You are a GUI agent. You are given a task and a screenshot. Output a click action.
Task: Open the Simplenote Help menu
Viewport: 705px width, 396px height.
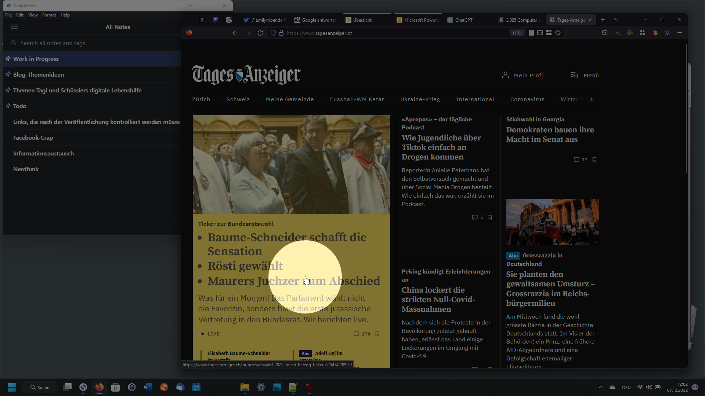pyautogui.click(x=65, y=15)
